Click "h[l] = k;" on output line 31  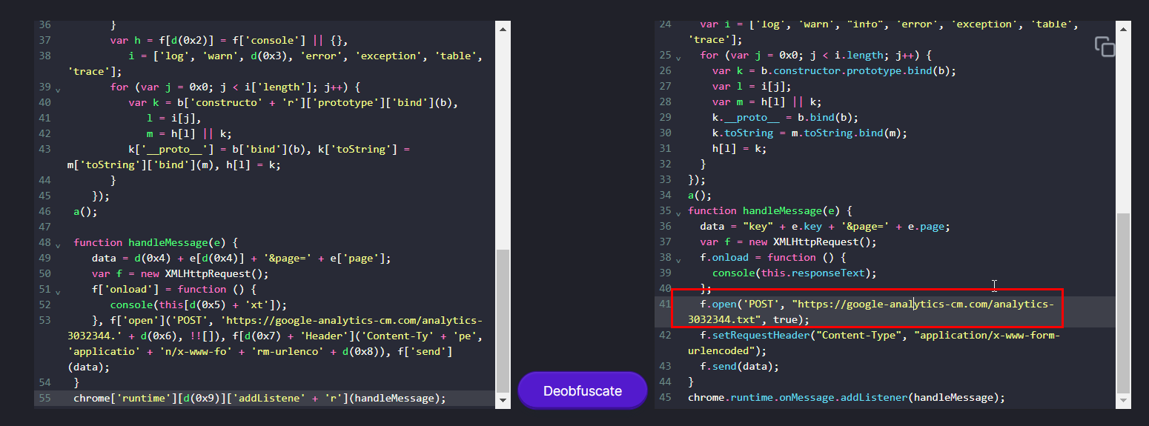point(740,149)
